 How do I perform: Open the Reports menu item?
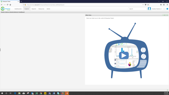34,9
